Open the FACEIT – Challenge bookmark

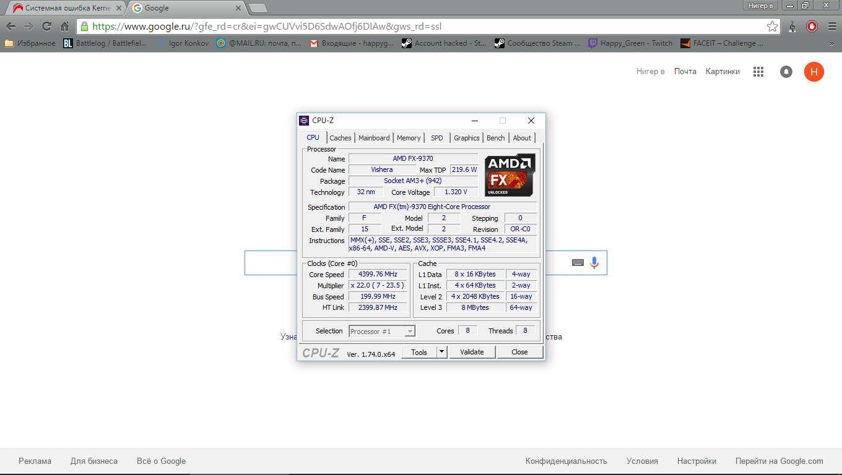click(x=722, y=43)
